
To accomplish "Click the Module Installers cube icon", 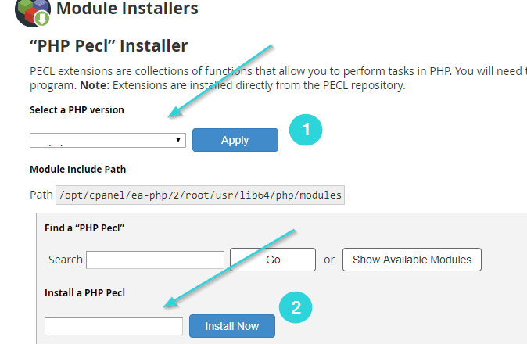I will click(x=32, y=13).
